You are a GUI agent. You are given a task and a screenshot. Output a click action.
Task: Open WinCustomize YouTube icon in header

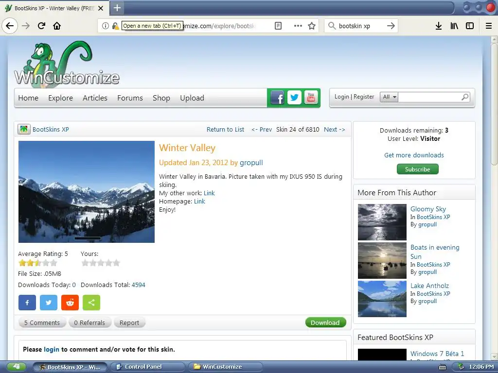[311, 97]
